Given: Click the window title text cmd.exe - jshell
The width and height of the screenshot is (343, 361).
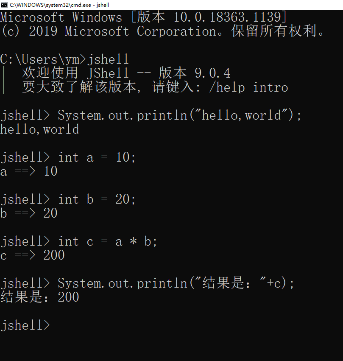Looking at the screenshot, I should click(x=59, y=5).
